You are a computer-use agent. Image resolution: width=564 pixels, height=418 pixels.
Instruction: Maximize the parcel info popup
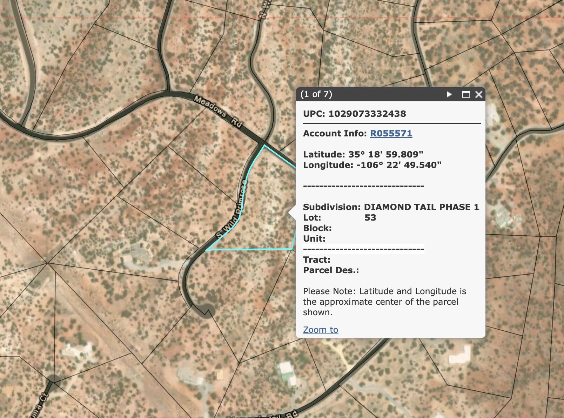point(466,94)
